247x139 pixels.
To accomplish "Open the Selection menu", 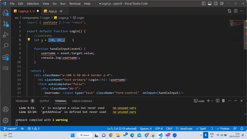I will click(33, 3).
